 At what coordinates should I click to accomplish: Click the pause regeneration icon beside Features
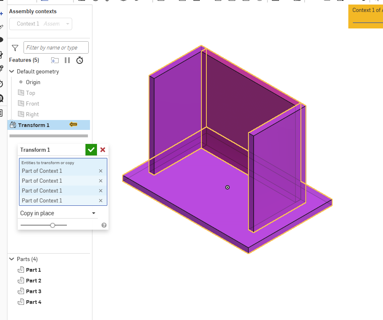click(67, 60)
